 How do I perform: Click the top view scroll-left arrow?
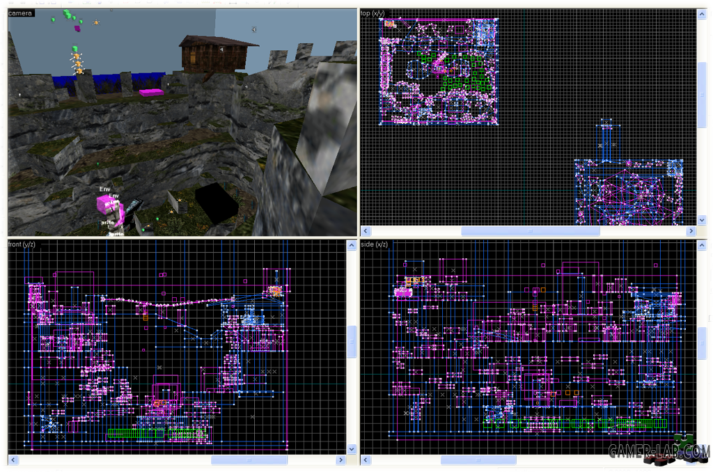[x=366, y=231]
